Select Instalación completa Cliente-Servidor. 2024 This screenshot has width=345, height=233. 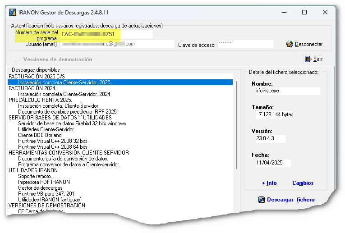[x=64, y=94]
